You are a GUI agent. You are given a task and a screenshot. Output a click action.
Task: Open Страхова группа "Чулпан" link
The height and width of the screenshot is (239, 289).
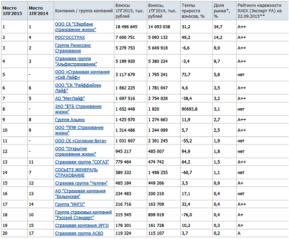click(x=81, y=183)
